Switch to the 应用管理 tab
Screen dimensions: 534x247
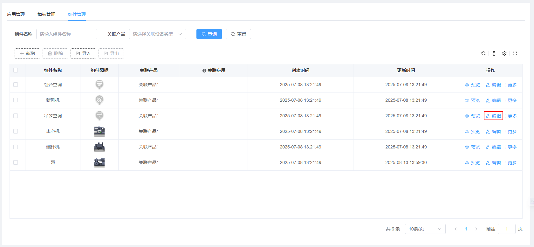click(16, 14)
